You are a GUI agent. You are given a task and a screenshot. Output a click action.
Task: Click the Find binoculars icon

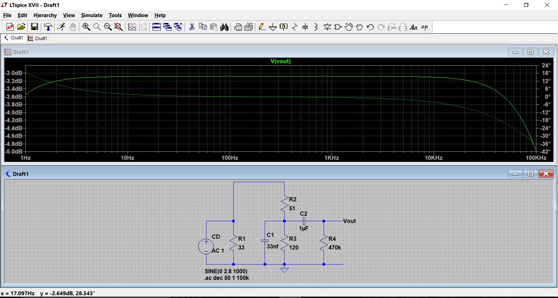[x=224, y=27]
